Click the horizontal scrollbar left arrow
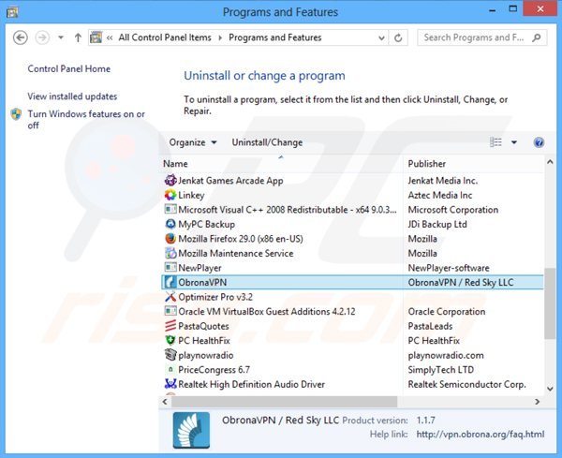This screenshot has width=562, height=458. tap(165, 402)
